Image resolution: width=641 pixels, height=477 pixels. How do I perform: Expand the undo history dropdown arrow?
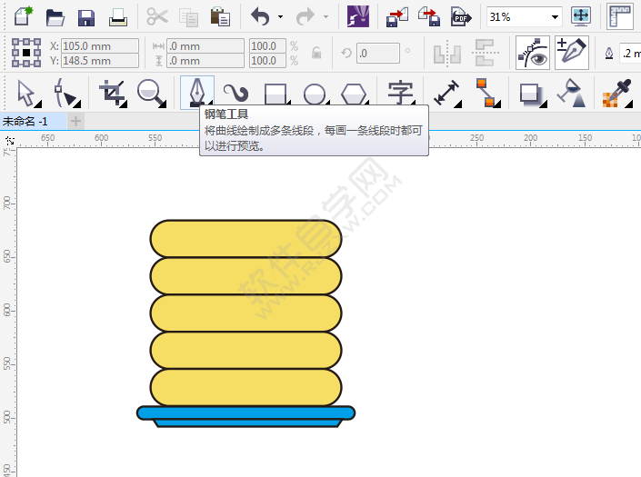(280, 17)
